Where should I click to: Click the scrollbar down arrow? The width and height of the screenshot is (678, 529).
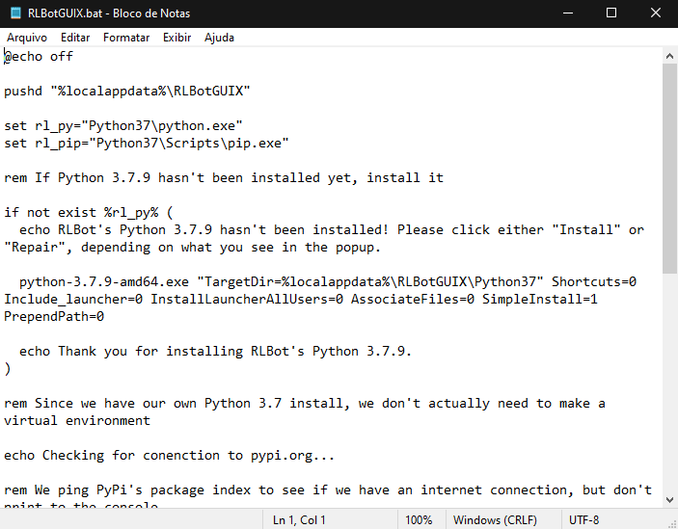point(669,500)
